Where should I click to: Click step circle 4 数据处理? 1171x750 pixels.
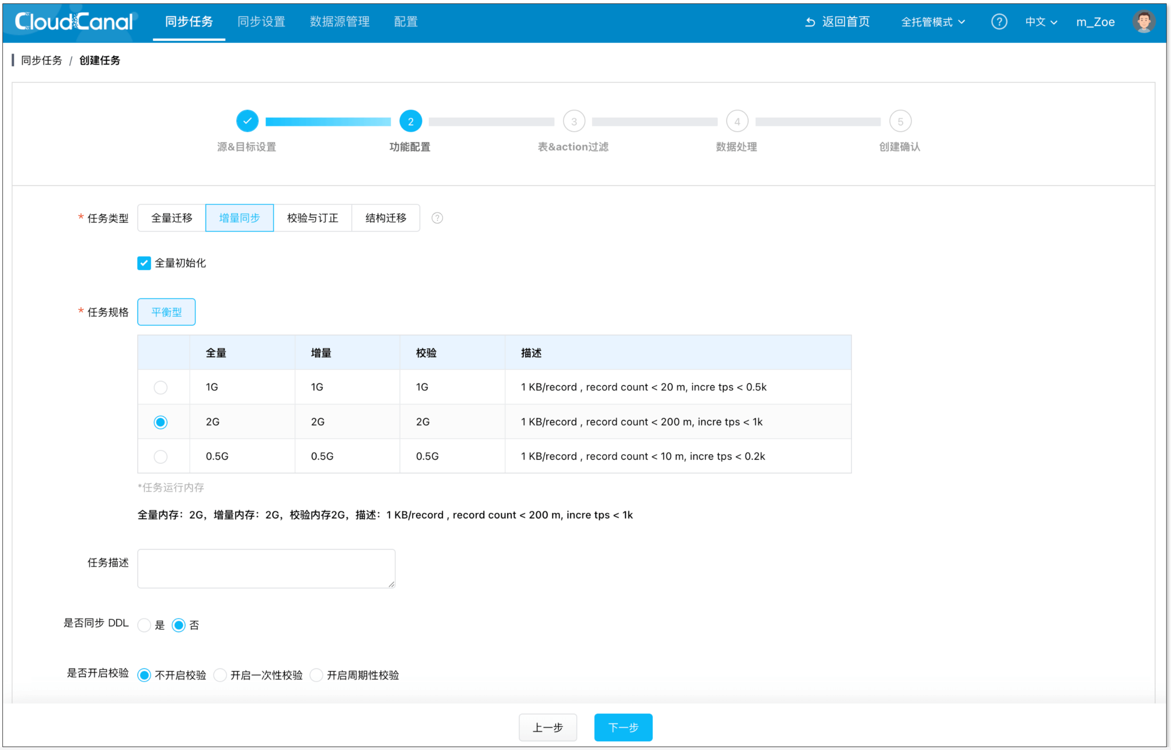737,121
